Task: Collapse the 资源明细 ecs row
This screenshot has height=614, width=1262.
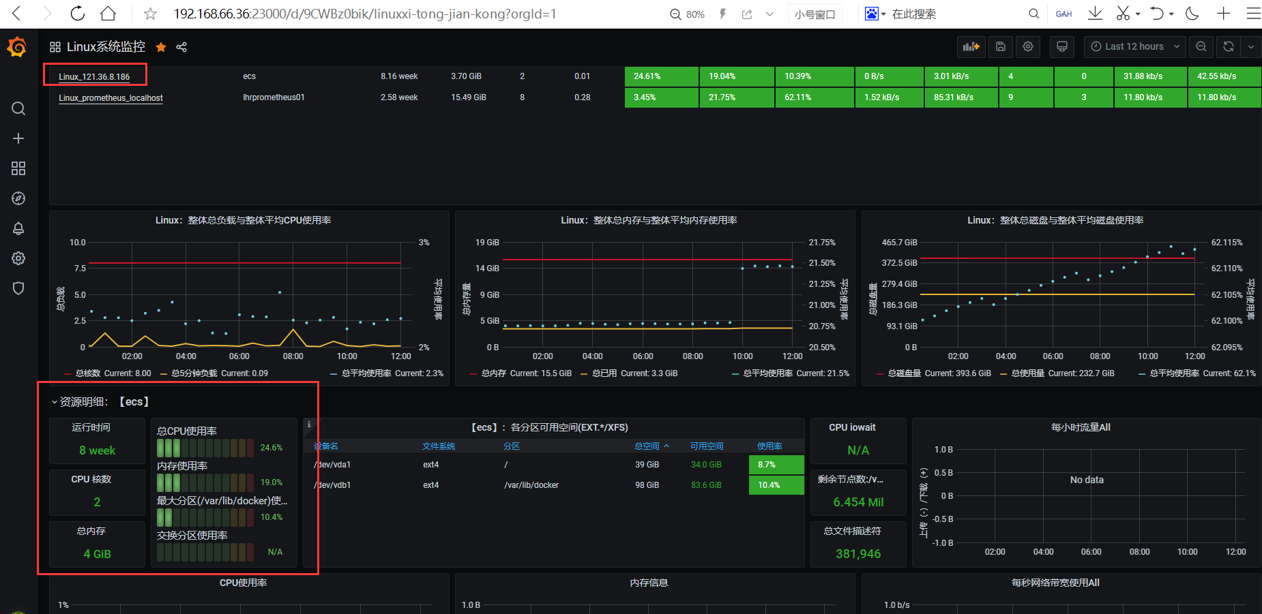Action: pyautogui.click(x=55, y=402)
